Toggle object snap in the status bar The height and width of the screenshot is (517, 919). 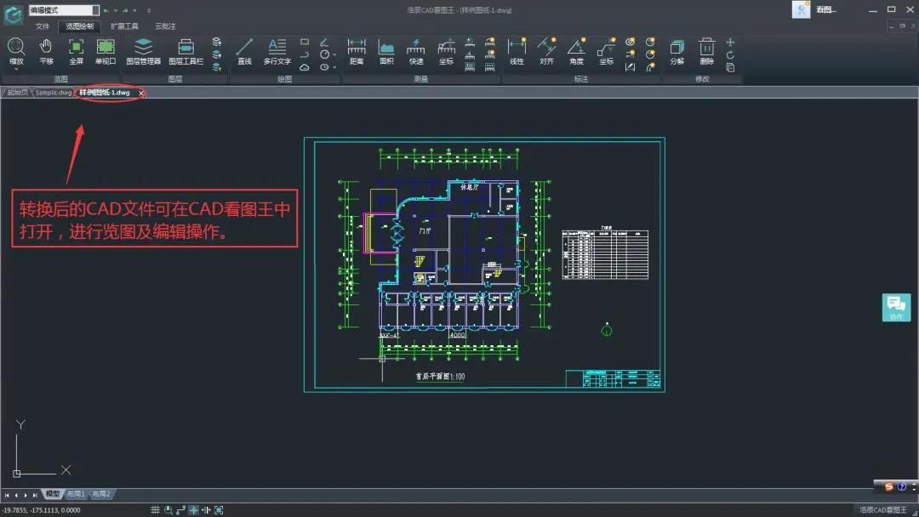[x=192, y=508]
